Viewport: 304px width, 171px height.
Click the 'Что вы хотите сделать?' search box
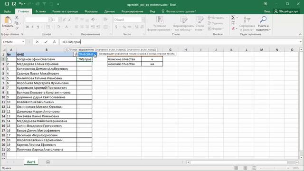(x=179, y=11)
